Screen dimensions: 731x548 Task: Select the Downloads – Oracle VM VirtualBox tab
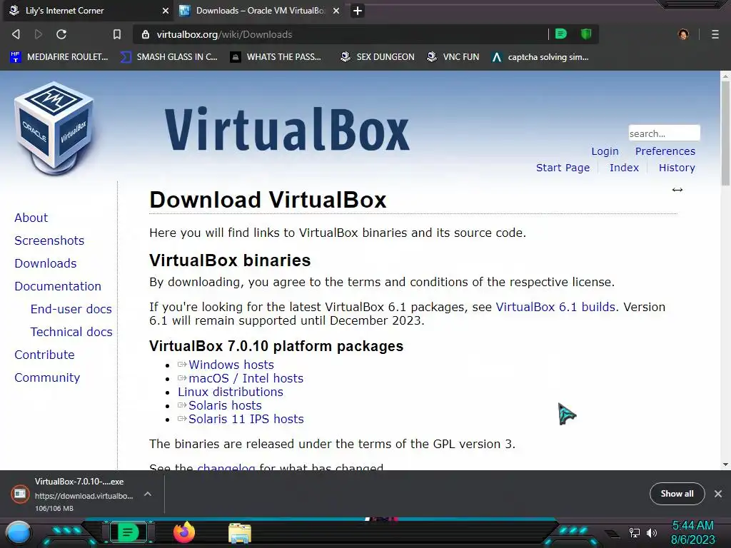[x=260, y=11]
